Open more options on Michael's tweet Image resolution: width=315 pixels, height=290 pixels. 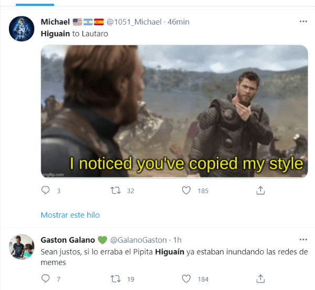point(303,22)
